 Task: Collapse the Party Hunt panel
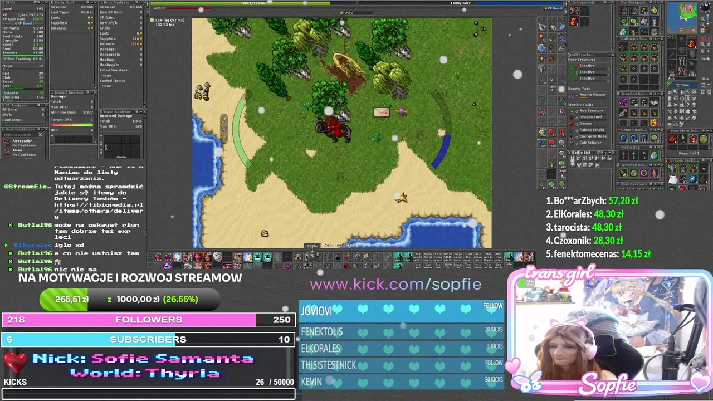[x=91, y=2]
